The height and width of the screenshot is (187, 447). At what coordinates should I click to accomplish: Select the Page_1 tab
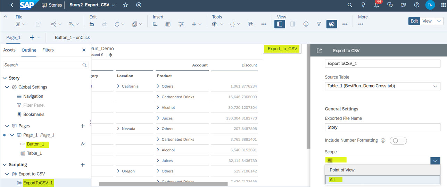pos(14,37)
